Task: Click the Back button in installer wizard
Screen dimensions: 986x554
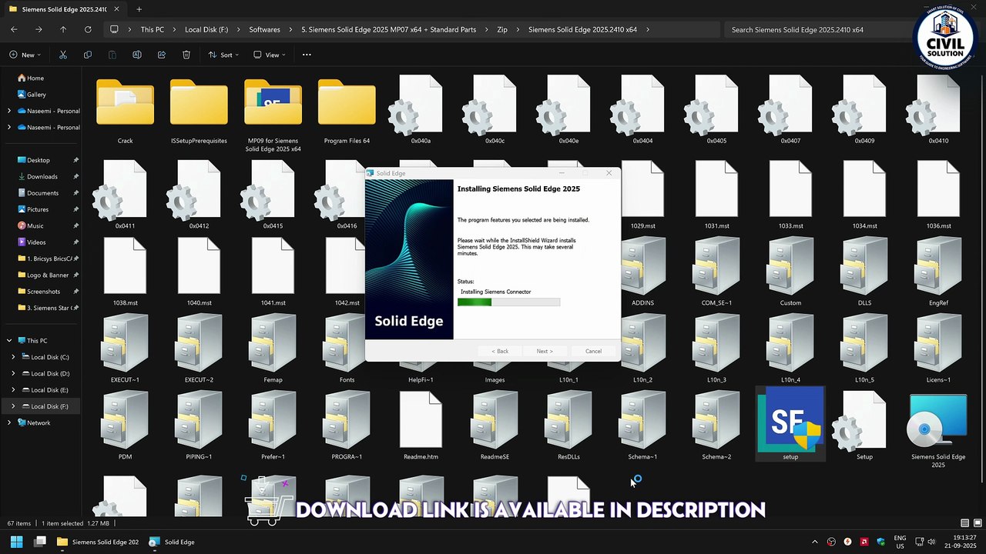Action: (x=500, y=351)
